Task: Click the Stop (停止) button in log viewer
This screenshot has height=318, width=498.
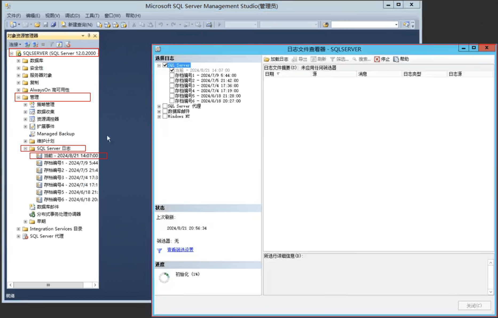Action: pyautogui.click(x=382, y=59)
